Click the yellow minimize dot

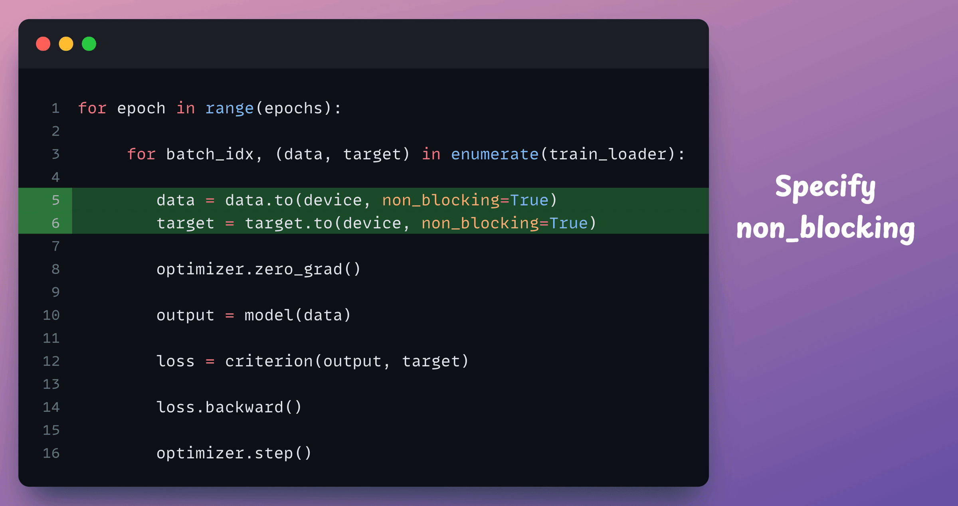pos(66,44)
